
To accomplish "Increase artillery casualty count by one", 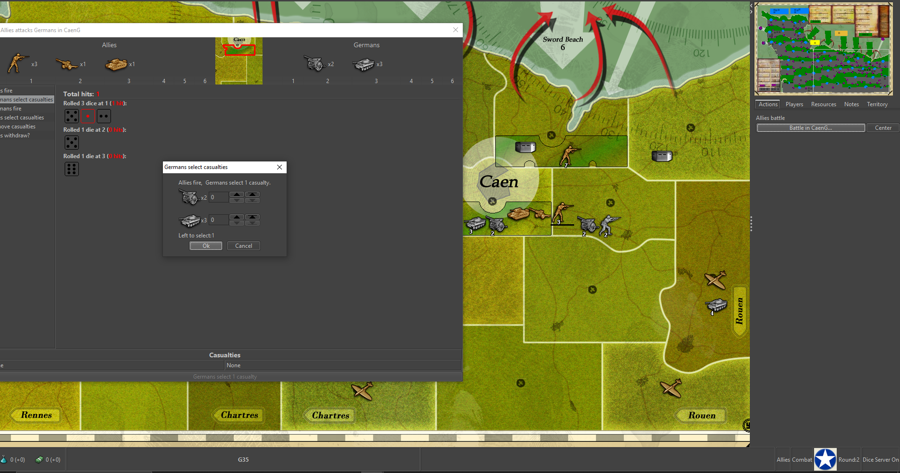I will coord(237,194).
